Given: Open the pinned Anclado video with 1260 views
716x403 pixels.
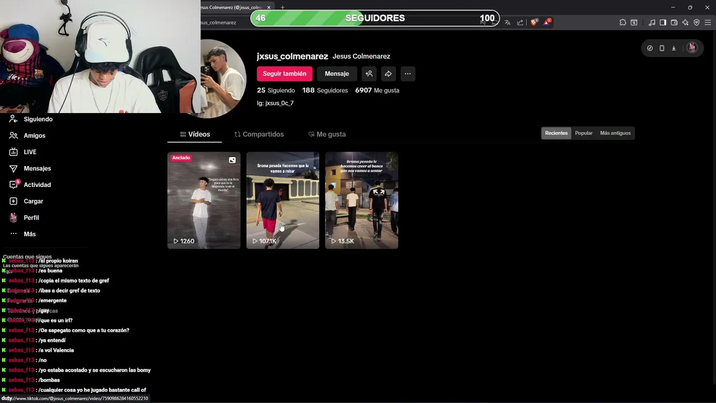Looking at the screenshot, I should point(204,200).
